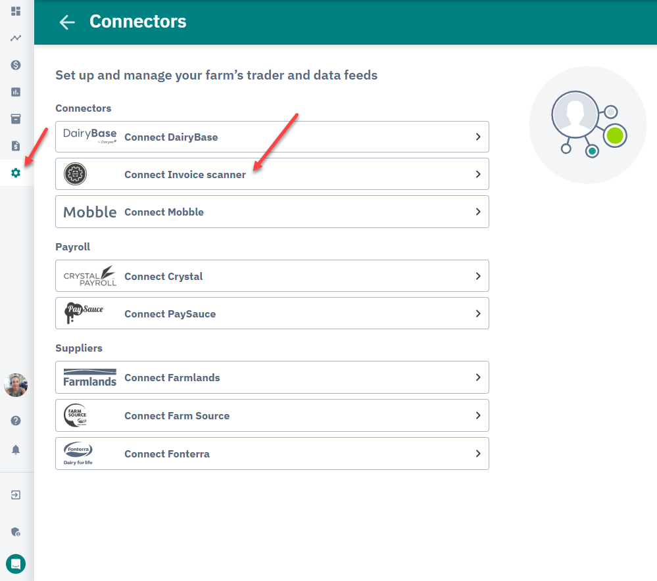Click the log out exit icon

click(x=16, y=495)
